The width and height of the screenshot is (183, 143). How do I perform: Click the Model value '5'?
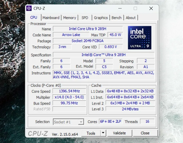pos(104,61)
